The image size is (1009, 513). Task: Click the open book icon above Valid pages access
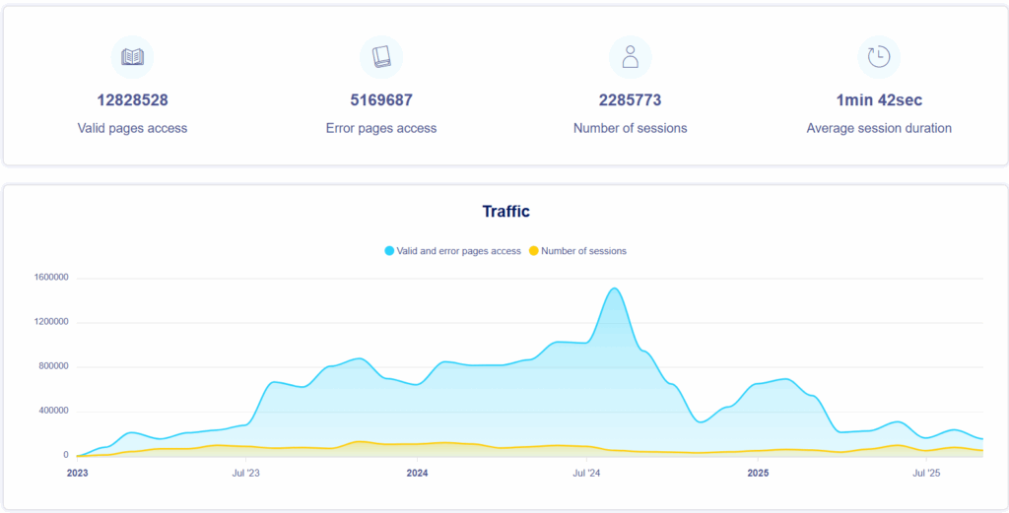coord(132,57)
